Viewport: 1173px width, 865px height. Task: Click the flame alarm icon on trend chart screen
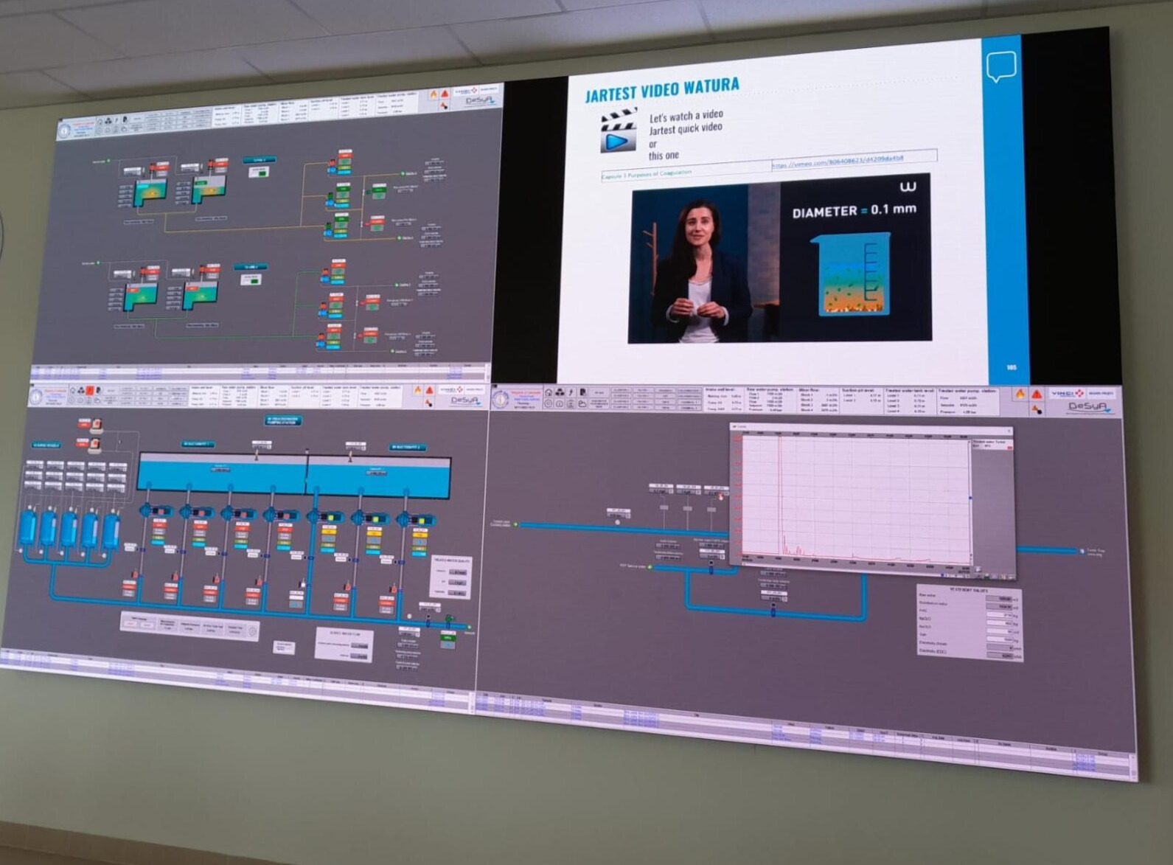tap(1020, 394)
